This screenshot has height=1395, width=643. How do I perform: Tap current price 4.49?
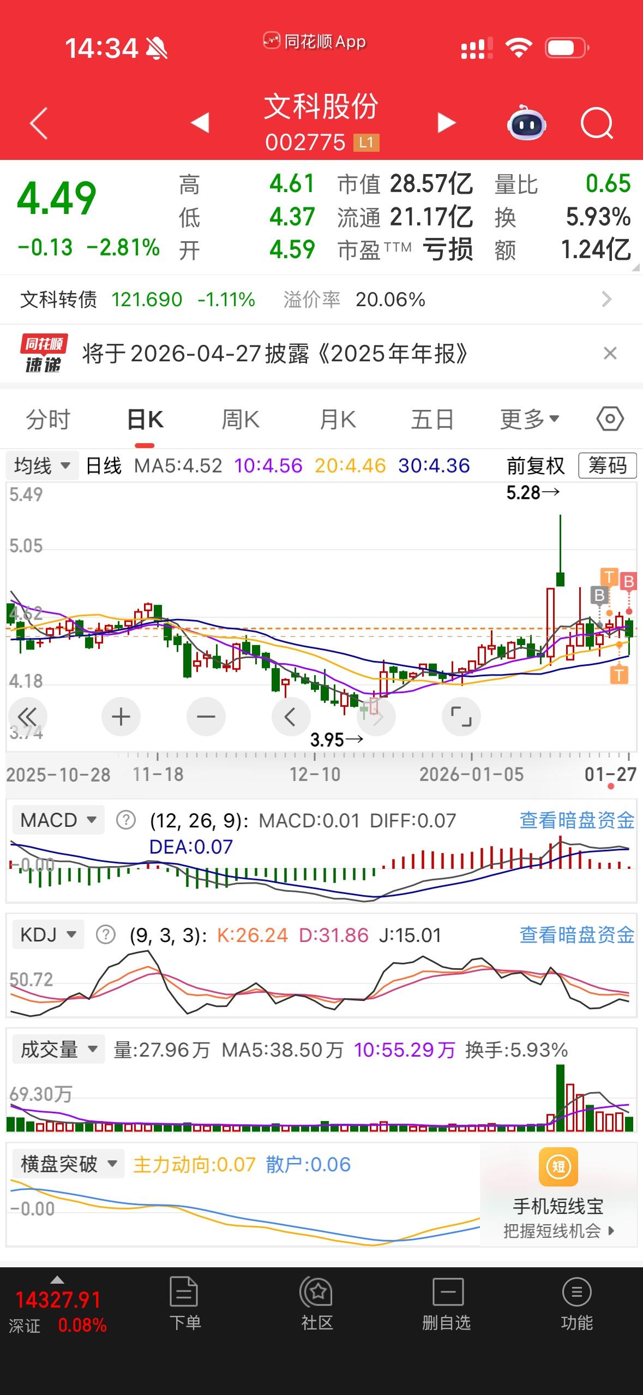[57, 198]
